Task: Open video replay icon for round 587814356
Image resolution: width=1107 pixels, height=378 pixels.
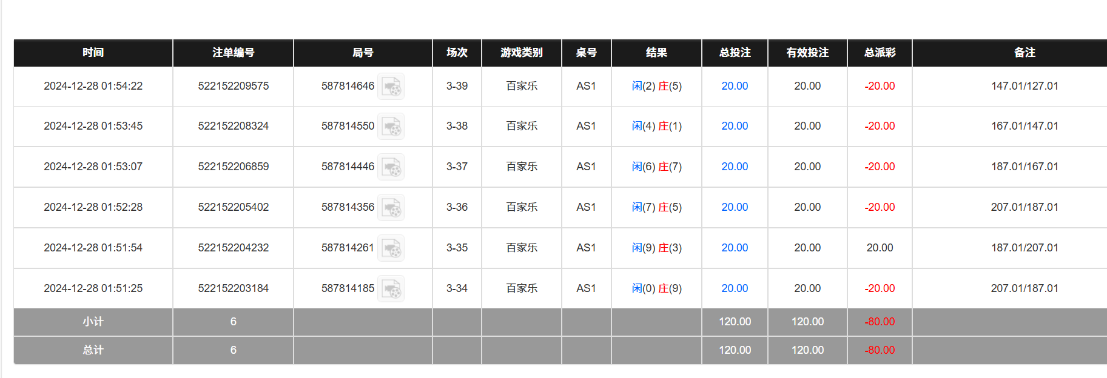Action: (391, 208)
